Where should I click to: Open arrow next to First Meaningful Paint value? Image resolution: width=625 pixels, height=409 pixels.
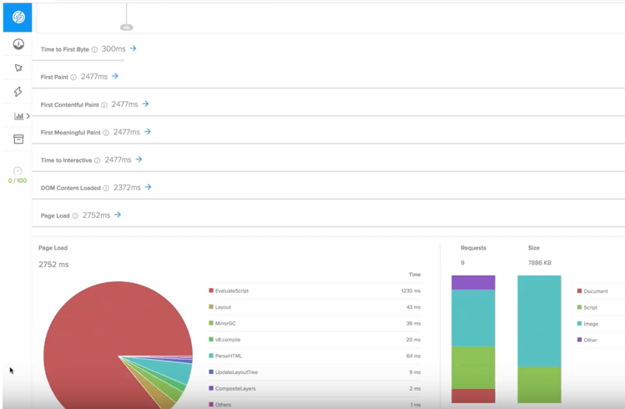point(148,131)
